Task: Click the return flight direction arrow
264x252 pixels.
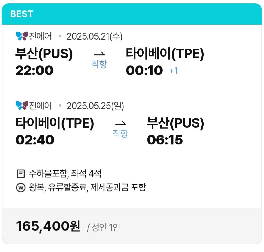Action: [120, 123]
